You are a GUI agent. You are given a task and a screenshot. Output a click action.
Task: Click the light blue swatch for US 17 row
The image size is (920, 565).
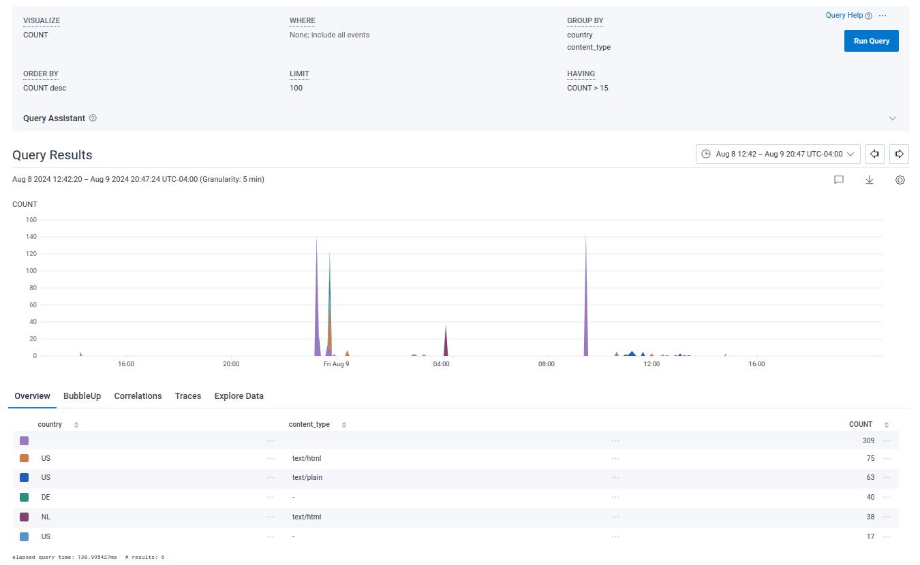click(x=25, y=537)
